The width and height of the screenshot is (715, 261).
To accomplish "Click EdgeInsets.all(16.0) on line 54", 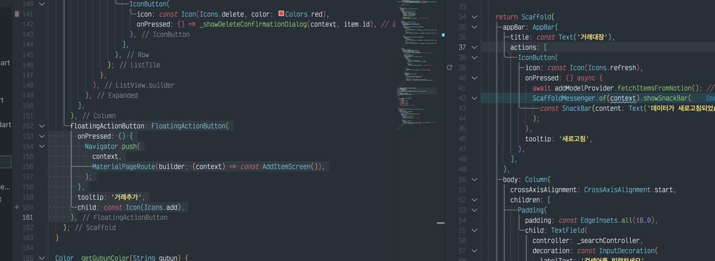I will 617,220.
